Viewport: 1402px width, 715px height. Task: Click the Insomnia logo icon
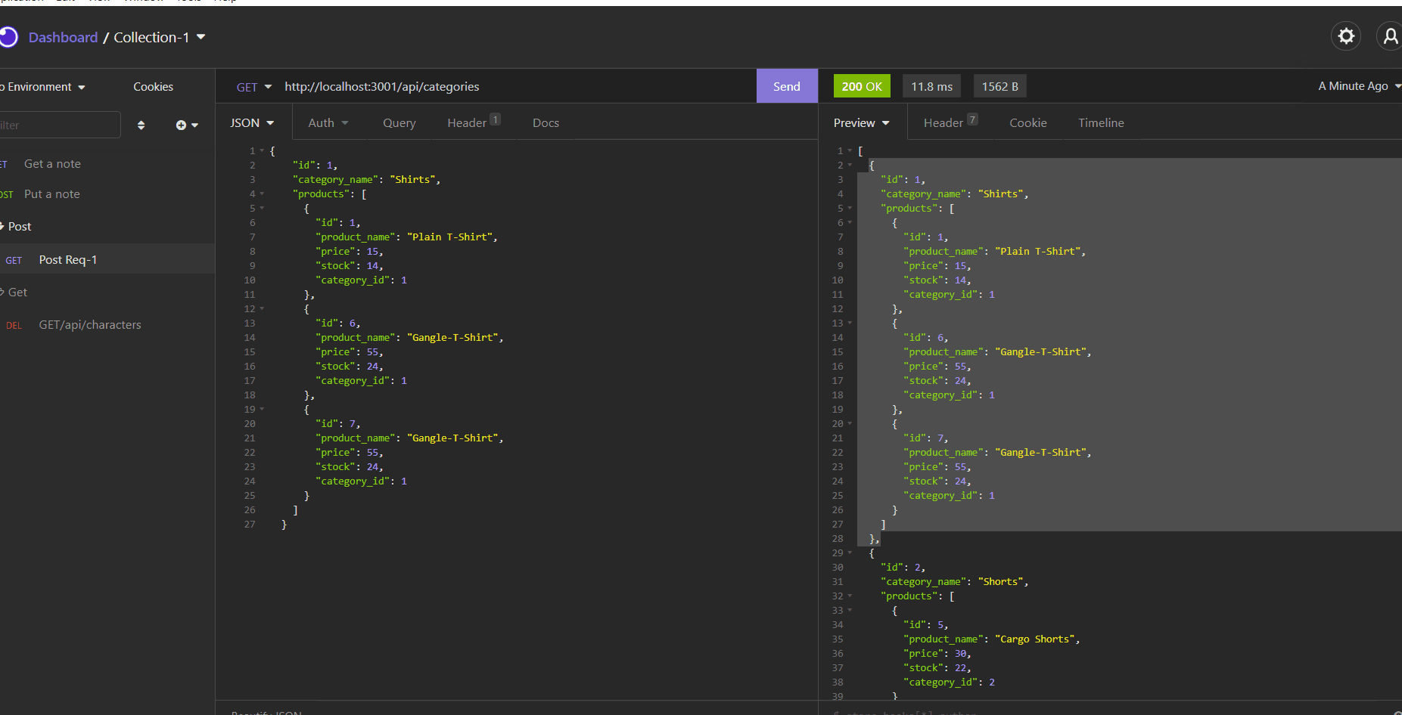(x=8, y=37)
